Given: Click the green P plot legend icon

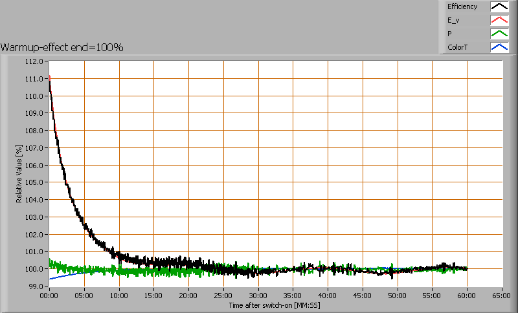Looking at the screenshot, I should point(499,34).
